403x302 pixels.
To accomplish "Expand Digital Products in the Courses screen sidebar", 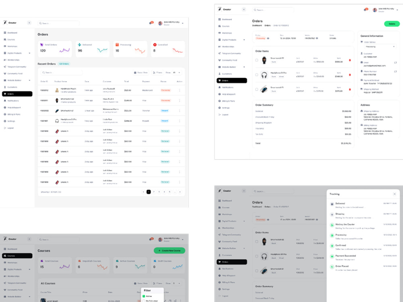I will (x=29, y=269).
